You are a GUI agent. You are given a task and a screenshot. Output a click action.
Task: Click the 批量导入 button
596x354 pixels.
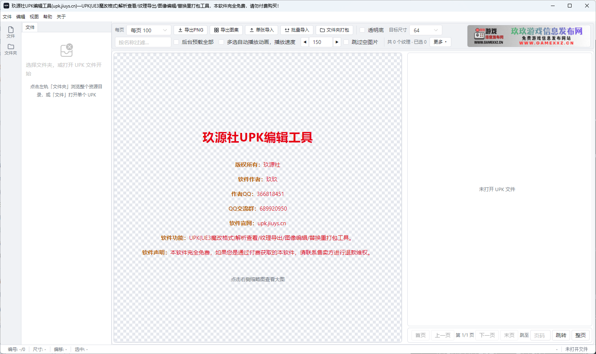click(x=297, y=30)
